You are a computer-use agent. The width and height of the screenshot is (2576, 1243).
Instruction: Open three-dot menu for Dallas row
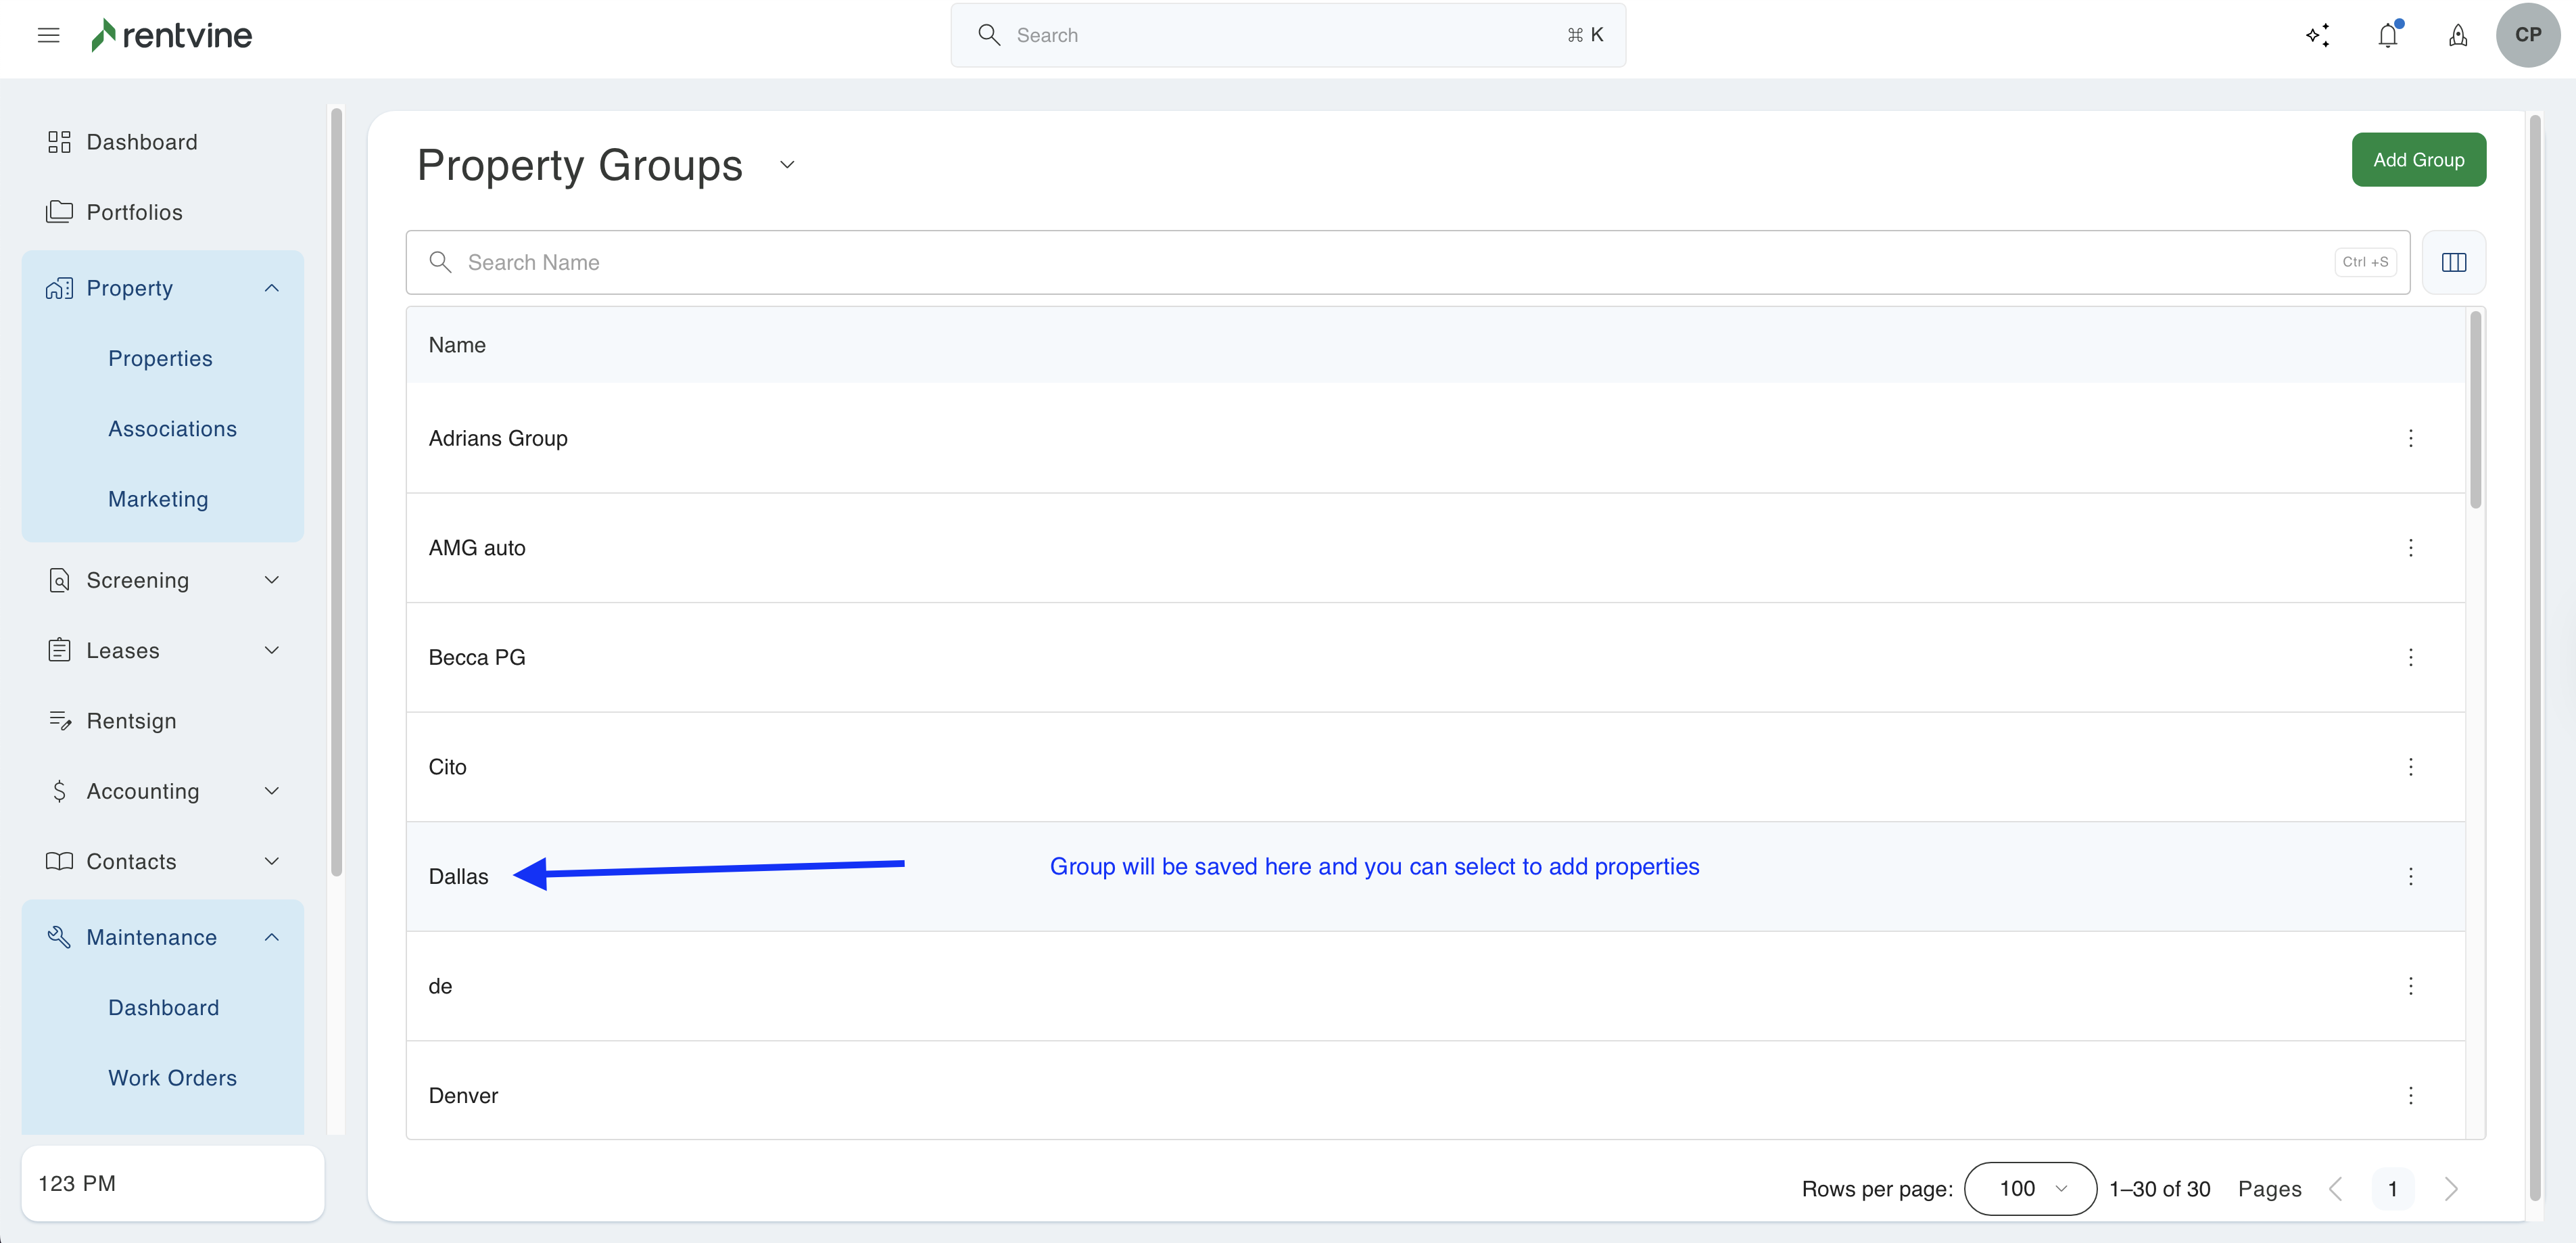coord(2410,877)
